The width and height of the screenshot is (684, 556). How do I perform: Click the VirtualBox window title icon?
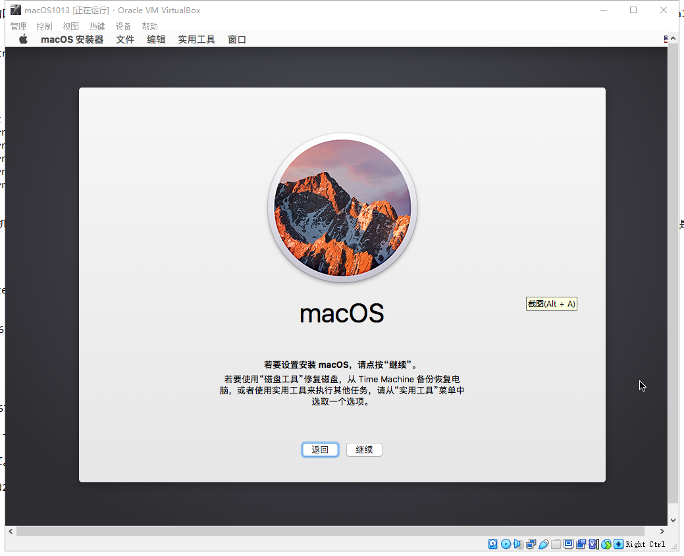click(16, 10)
